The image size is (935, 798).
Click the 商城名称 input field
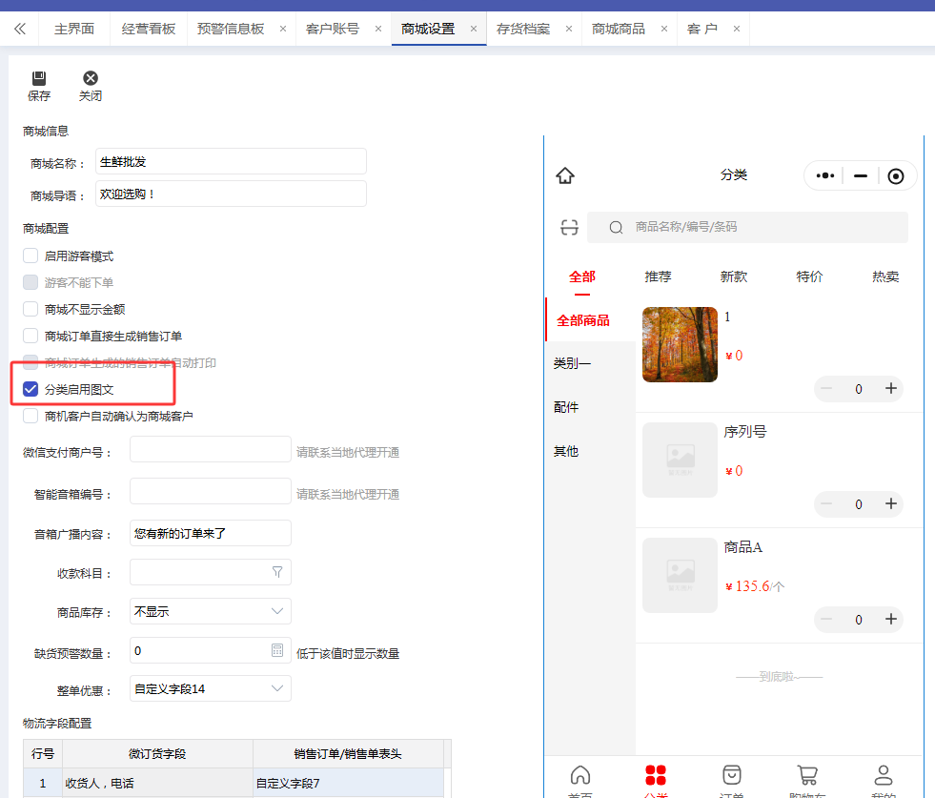(x=231, y=162)
